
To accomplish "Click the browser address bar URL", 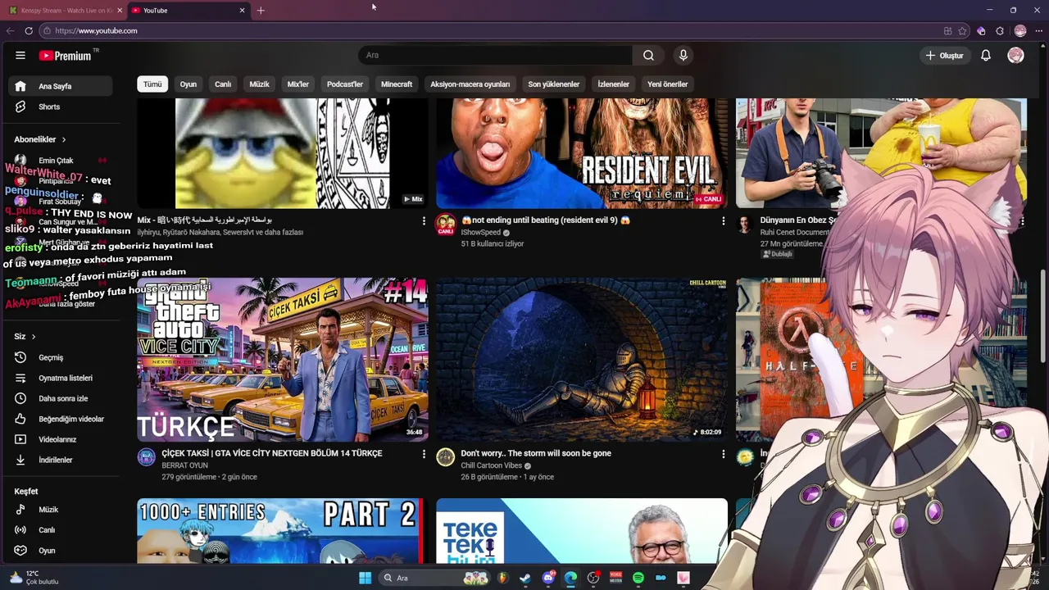I will (96, 30).
